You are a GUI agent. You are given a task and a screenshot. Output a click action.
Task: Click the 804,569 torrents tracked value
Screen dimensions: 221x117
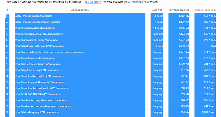click(x=185, y=100)
